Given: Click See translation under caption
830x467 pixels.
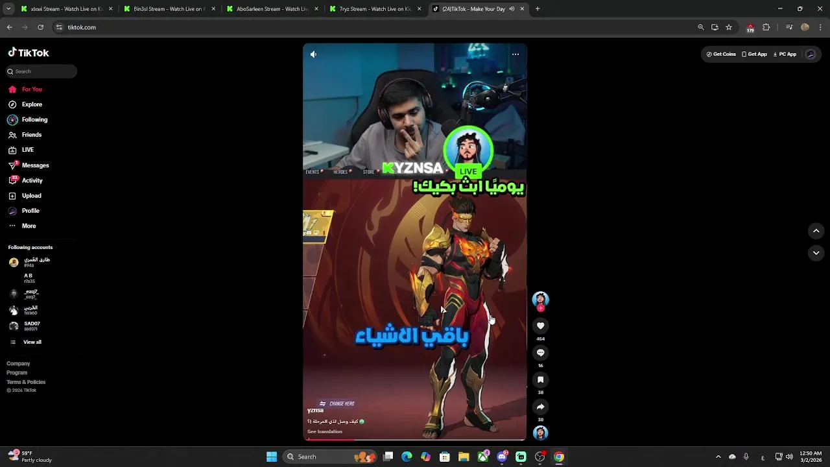Looking at the screenshot, I should click(x=325, y=432).
